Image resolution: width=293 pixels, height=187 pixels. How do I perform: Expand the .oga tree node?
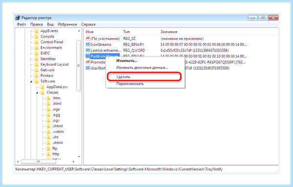click(43, 110)
